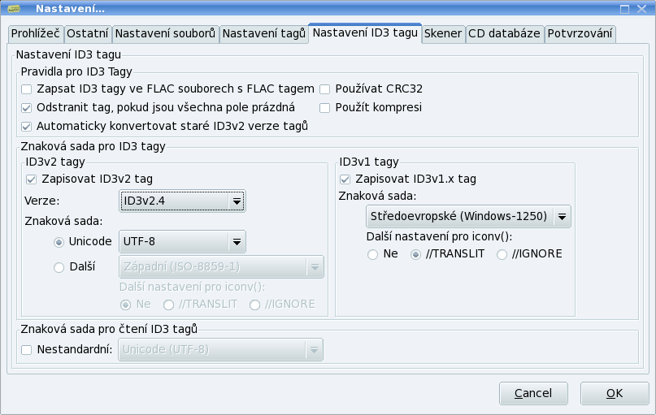This screenshot has width=656, height=415.
Task: Confirm settings with the OK button
Action: (x=615, y=393)
